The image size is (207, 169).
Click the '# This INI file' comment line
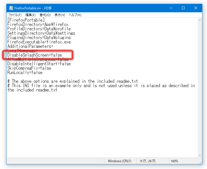101,88
